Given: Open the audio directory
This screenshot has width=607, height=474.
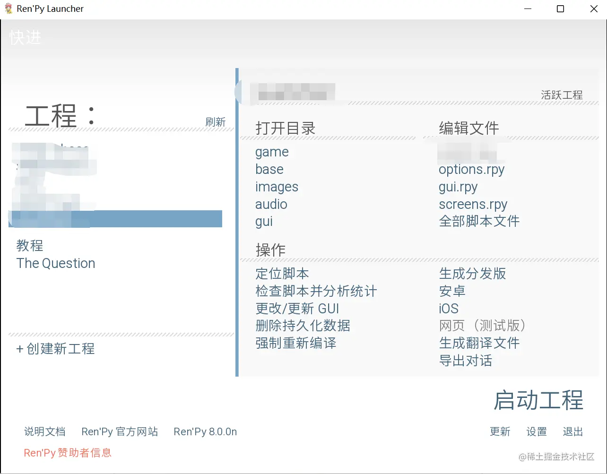Looking at the screenshot, I should click(271, 204).
